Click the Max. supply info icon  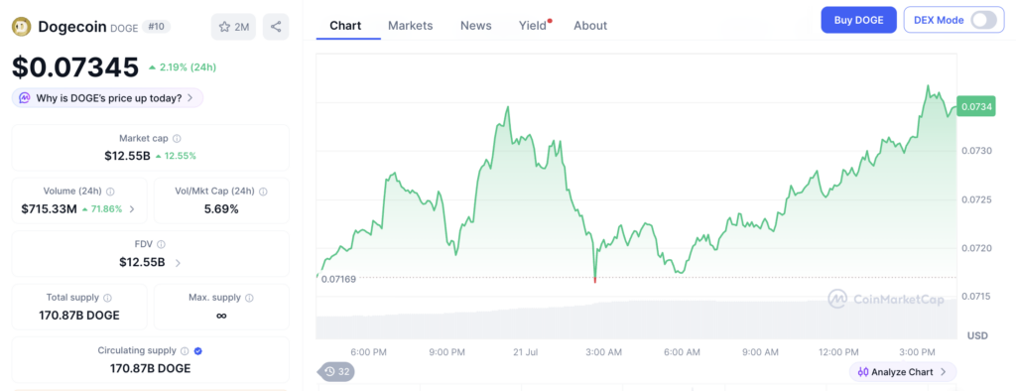point(249,298)
